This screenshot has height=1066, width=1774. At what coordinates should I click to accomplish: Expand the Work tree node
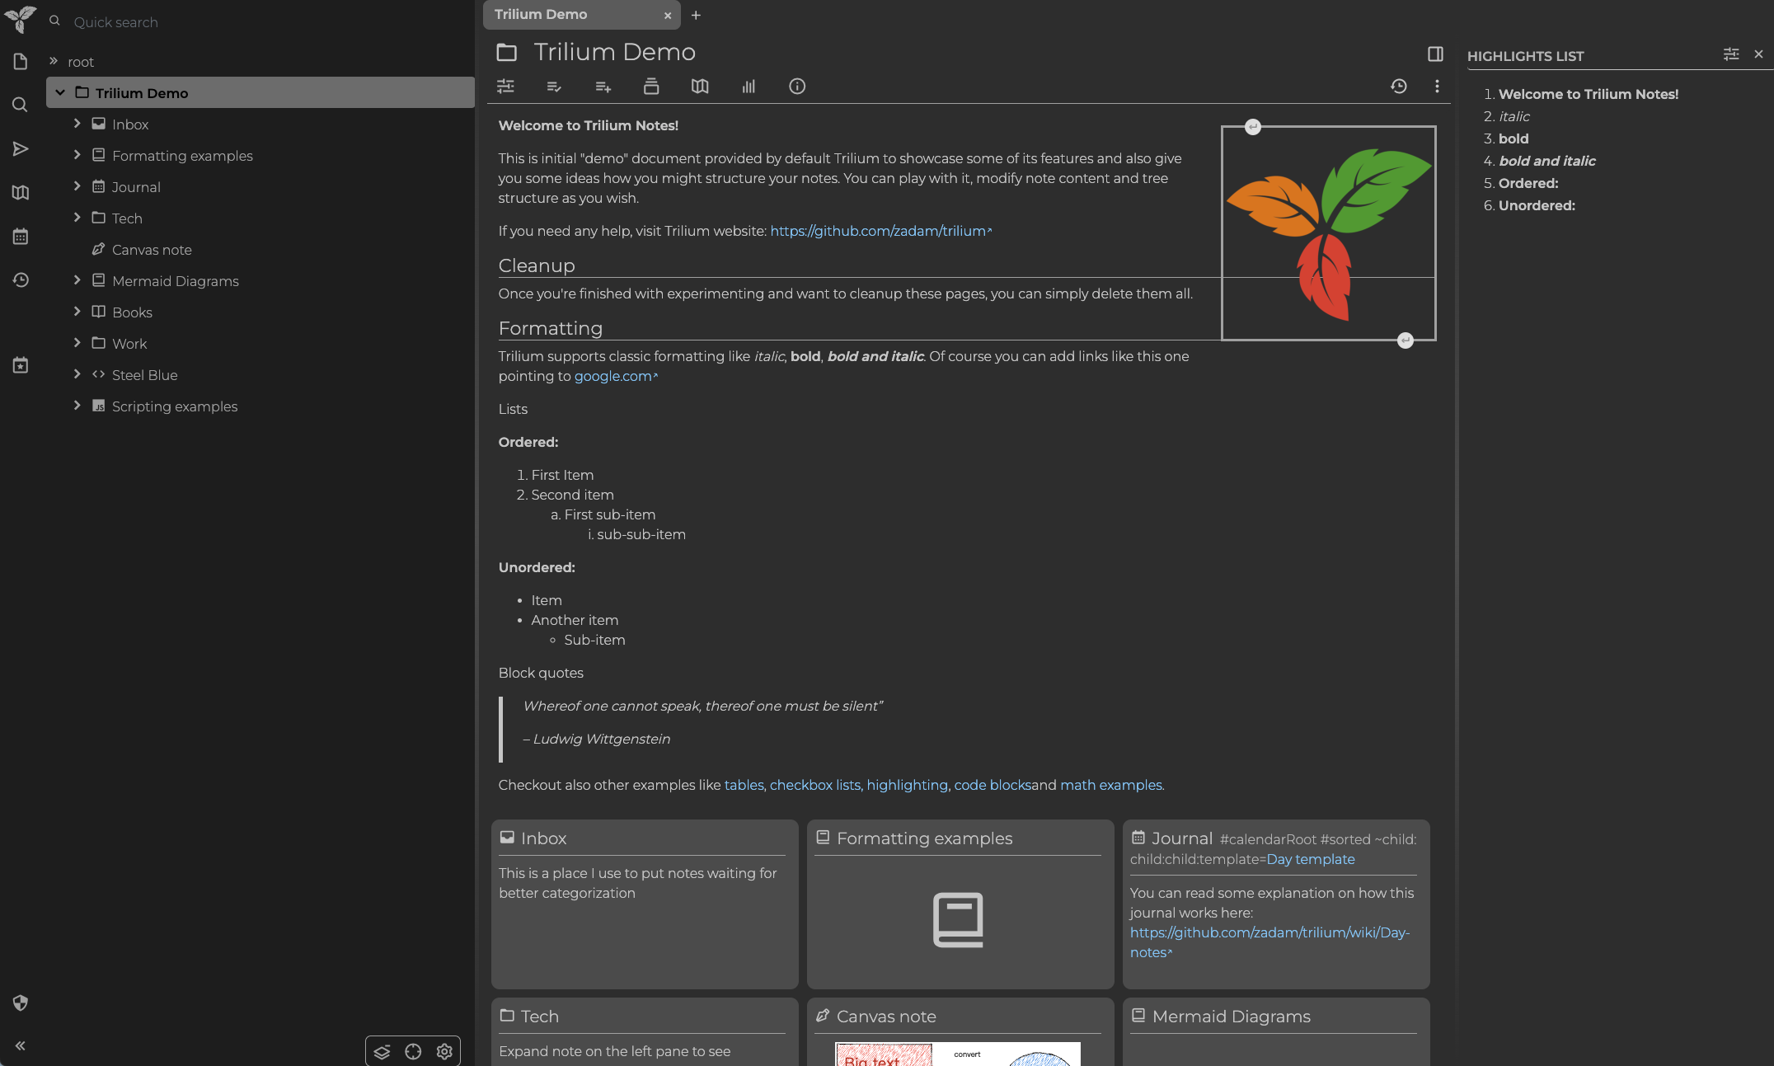(x=77, y=343)
